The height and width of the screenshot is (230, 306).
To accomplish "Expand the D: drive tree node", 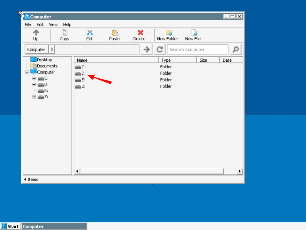I will pos(34,85).
